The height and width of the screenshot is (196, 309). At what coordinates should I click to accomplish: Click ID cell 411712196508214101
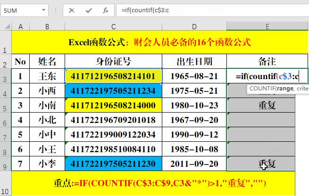click(113, 76)
